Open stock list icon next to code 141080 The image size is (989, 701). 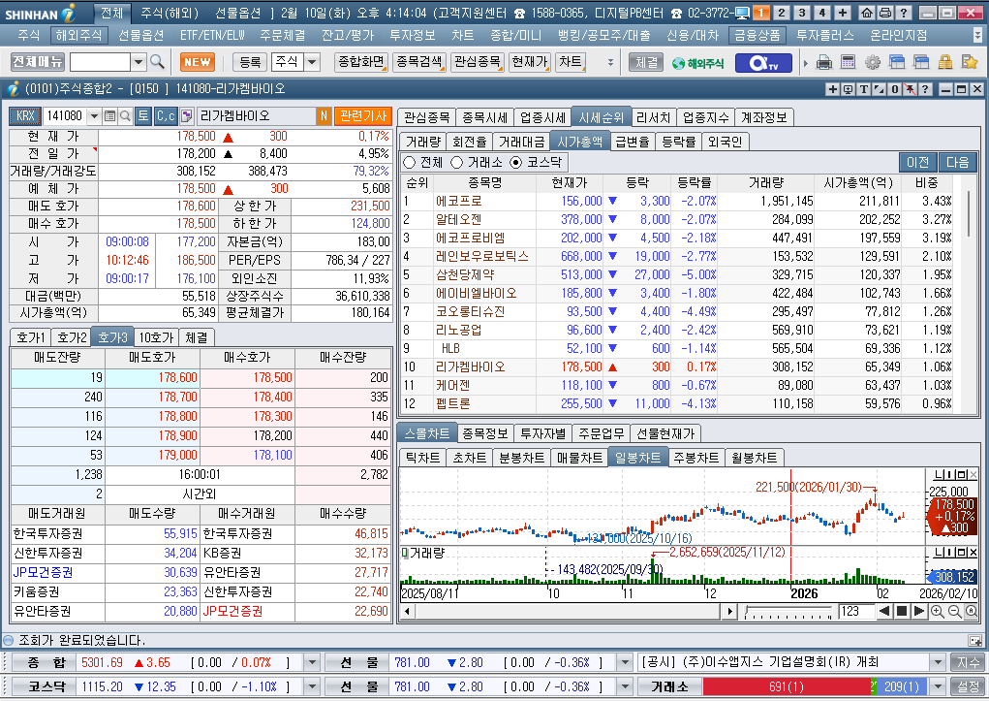[x=109, y=115]
